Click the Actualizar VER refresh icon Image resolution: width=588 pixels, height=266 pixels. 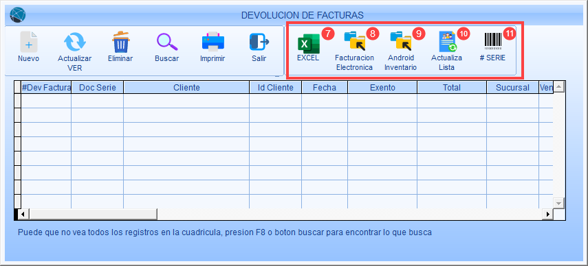(x=75, y=41)
